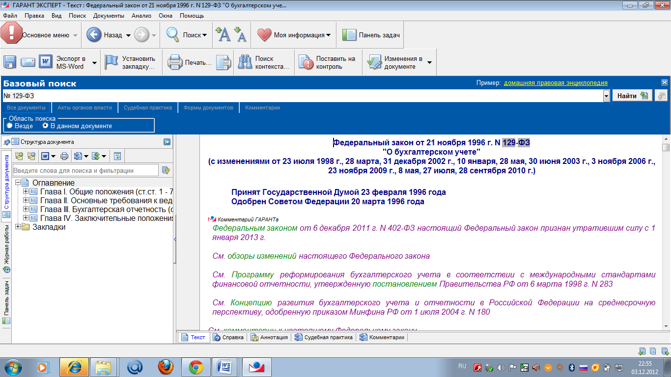The width and height of the screenshot is (671, 377).
Task: Click the Windows Start button
Action: click(13, 366)
